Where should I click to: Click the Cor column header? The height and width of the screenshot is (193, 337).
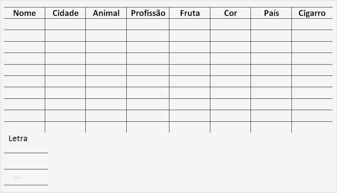point(230,13)
